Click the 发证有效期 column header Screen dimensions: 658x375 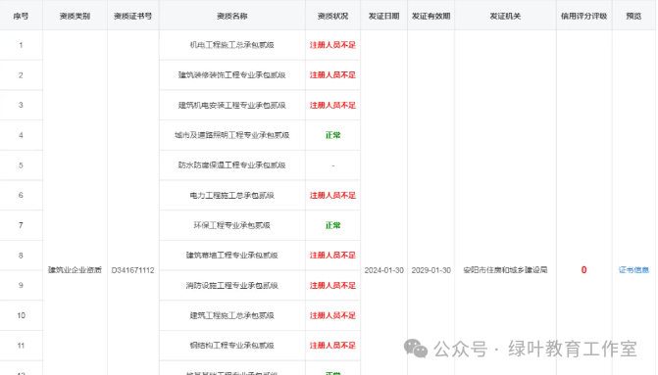[430, 16]
